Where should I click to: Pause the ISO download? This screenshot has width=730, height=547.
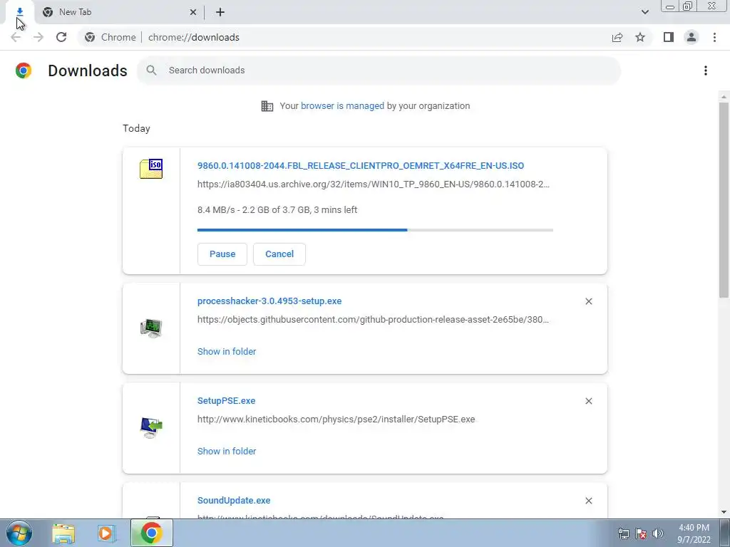(222, 254)
